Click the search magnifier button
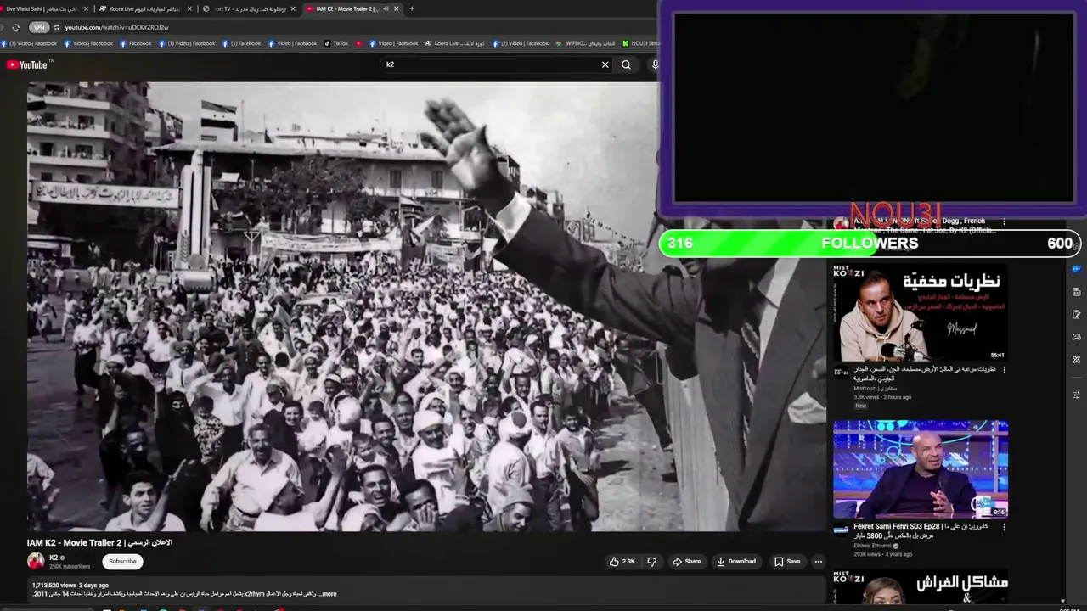 626,64
